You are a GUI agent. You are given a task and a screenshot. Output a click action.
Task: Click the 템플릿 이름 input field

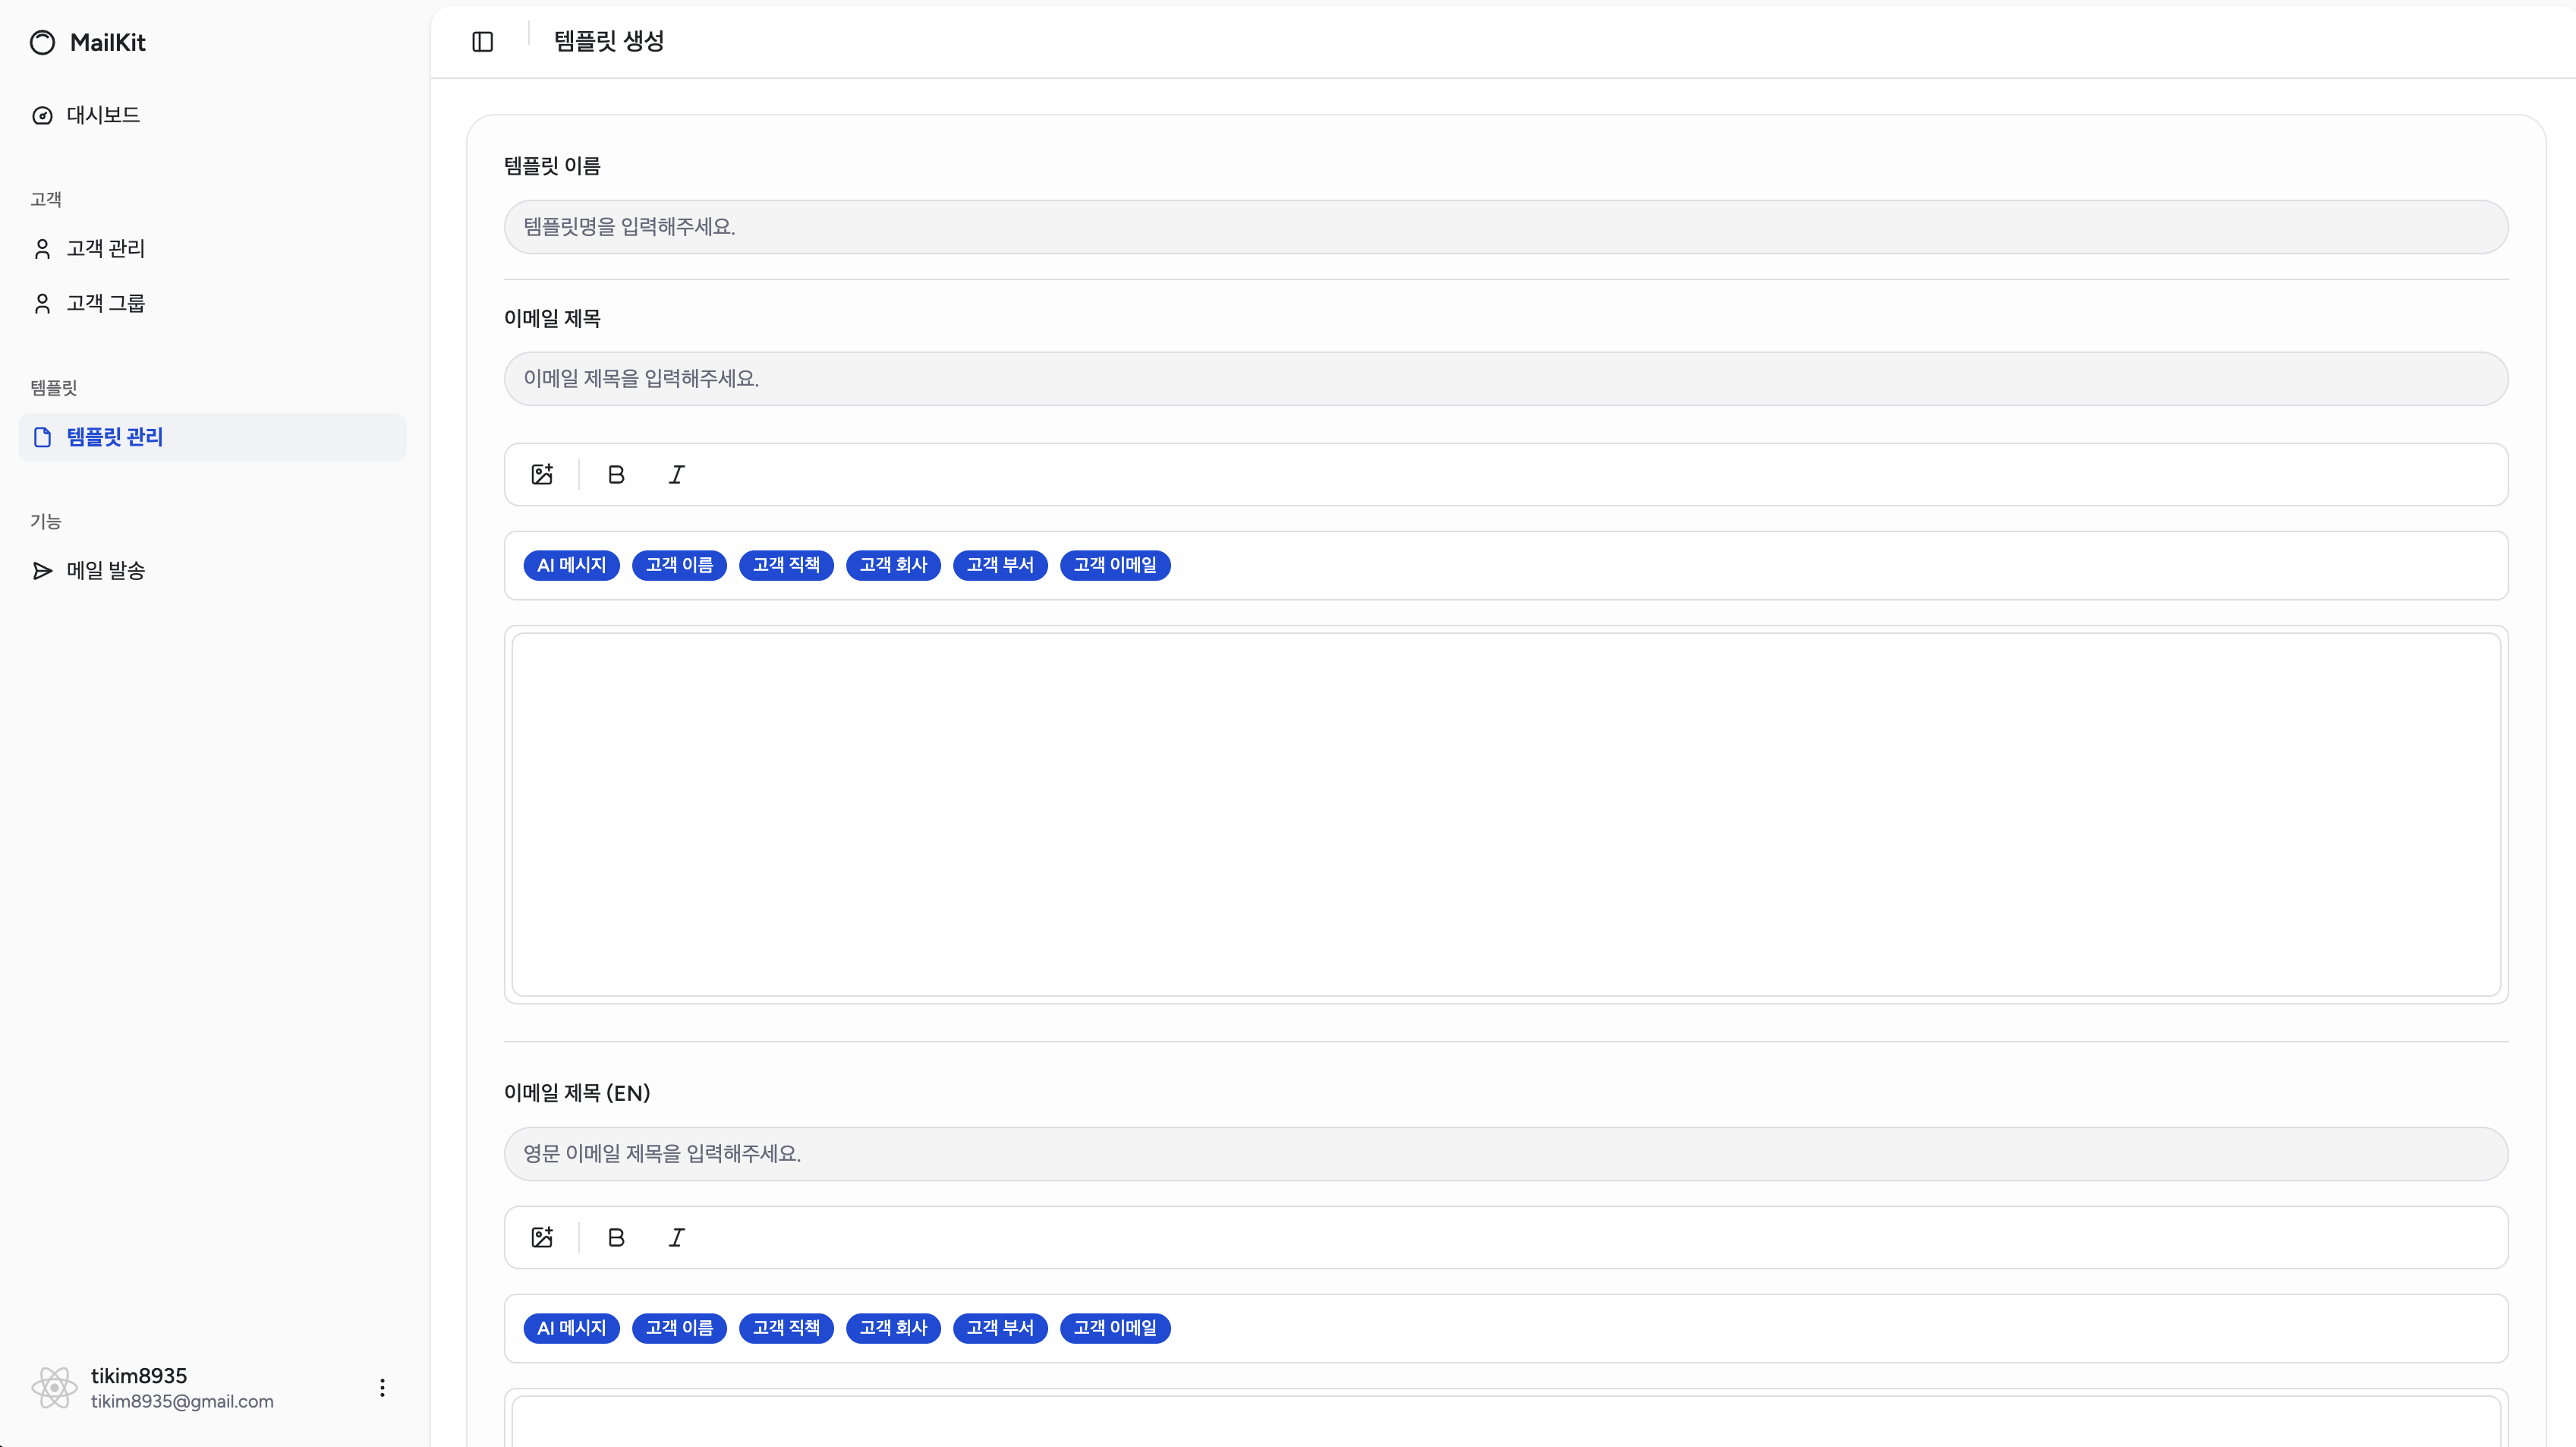[x=1505, y=227]
